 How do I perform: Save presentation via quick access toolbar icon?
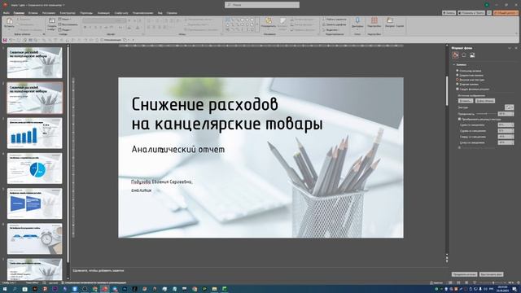[5, 40]
